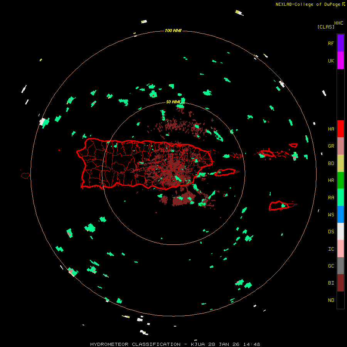
Task: Click the GR pink-brown legend swatch
Action: click(340, 146)
